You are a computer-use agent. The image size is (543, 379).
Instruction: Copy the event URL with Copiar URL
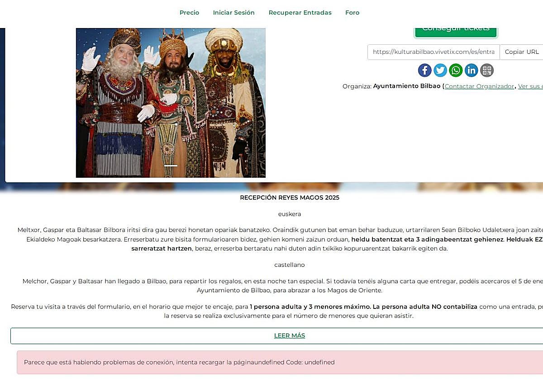(x=521, y=52)
